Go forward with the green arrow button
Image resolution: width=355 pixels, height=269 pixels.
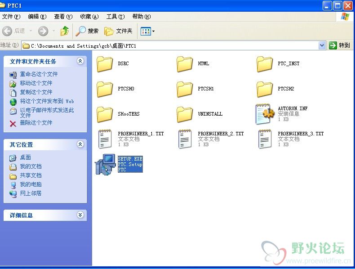point(43,31)
